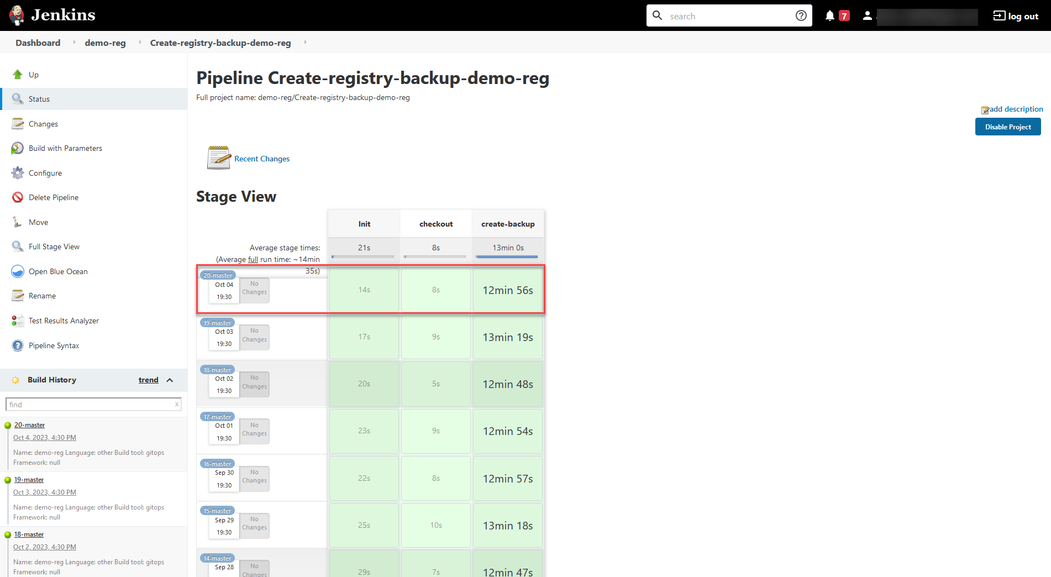1051x577 pixels.
Task: Click the Up arrow icon in sidebar
Action: pos(18,75)
